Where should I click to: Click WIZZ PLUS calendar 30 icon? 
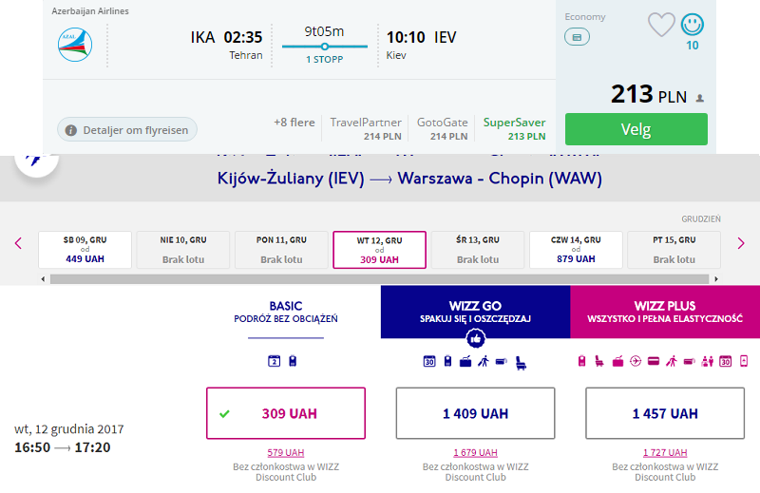click(x=725, y=361)
